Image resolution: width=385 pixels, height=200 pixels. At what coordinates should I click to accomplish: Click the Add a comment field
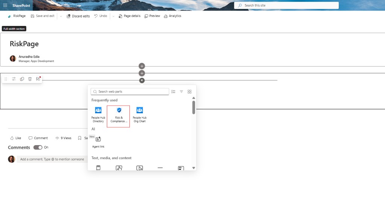point(52,159)
